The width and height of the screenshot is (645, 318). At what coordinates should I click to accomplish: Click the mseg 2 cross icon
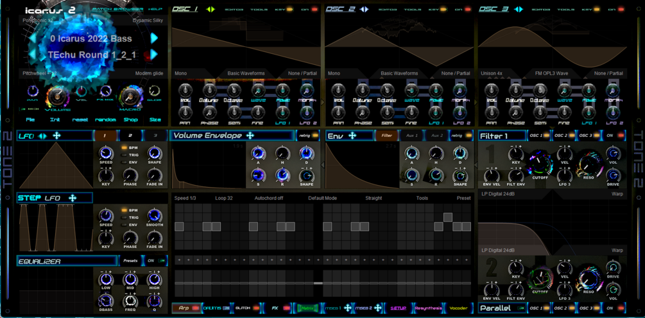click(379, 308)
